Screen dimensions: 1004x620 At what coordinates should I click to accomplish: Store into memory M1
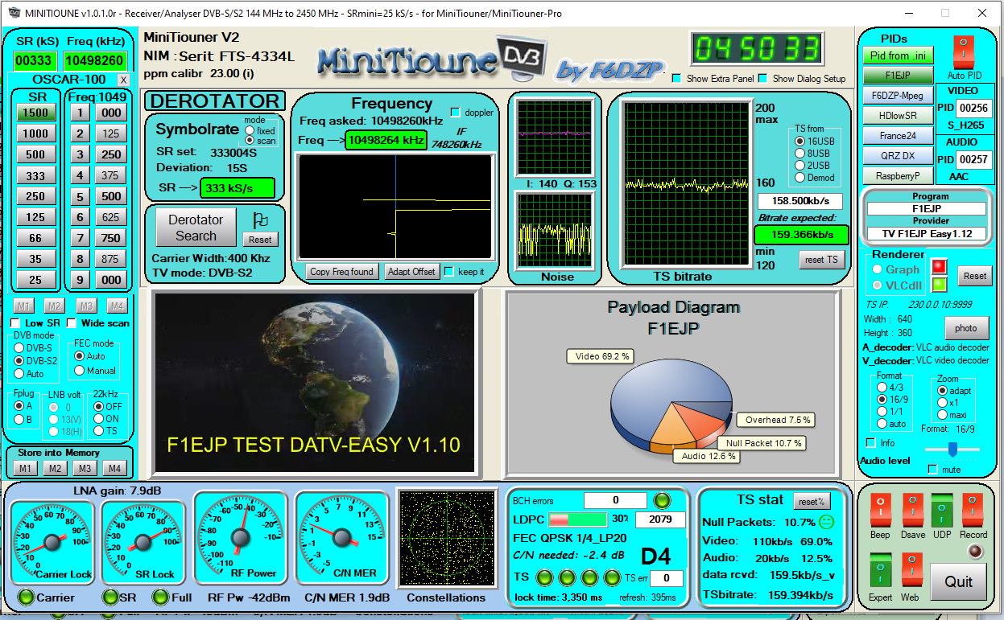click(26, 468)
